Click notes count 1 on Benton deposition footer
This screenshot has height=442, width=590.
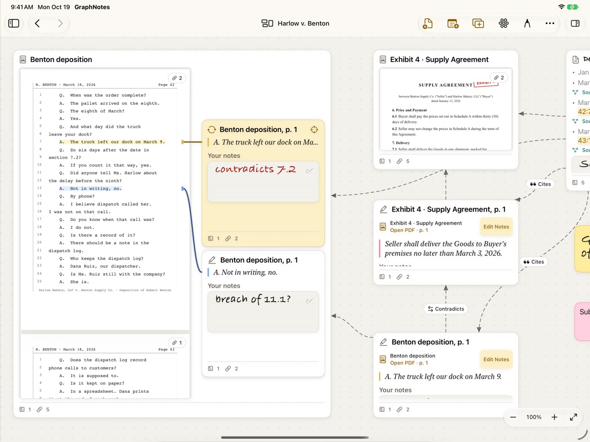pyautogui.click(x=25, y=410)
